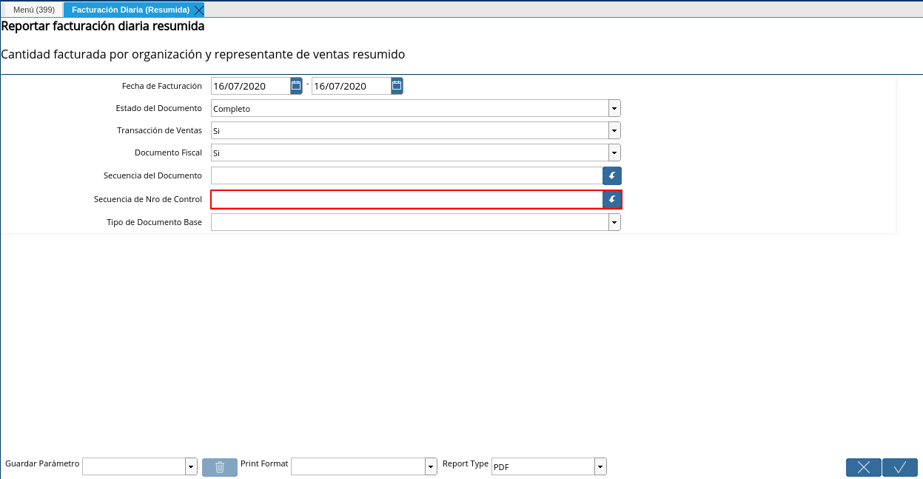Click the Estado del Documento field showing Completo
923x479 pixels.
pyautogui.click(x=410, y=109)
